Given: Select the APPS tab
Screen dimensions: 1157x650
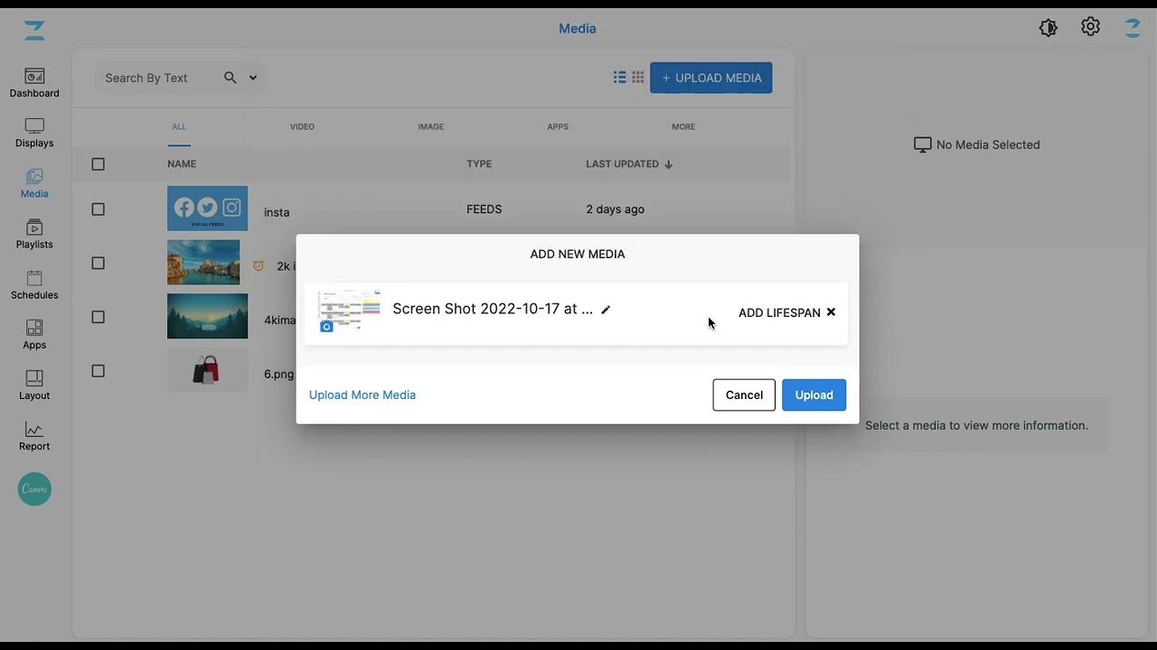Looking at the screenshot, I should (558, 126).
